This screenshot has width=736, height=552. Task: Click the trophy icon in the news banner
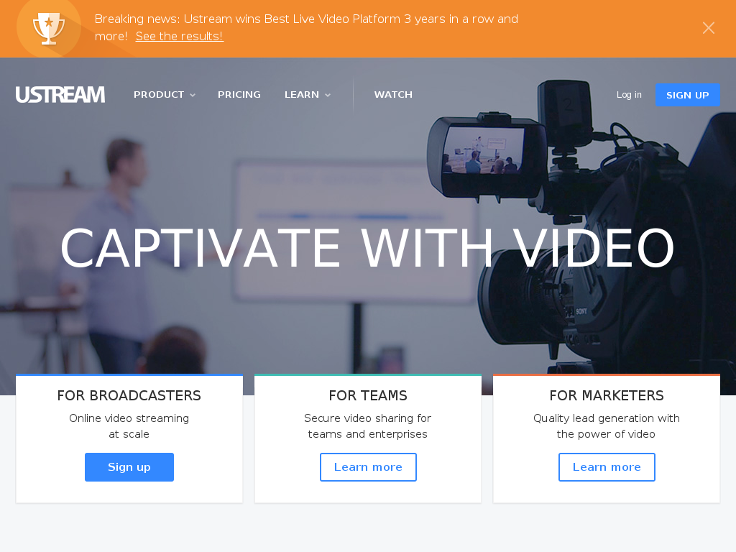(x=49, y=29)
